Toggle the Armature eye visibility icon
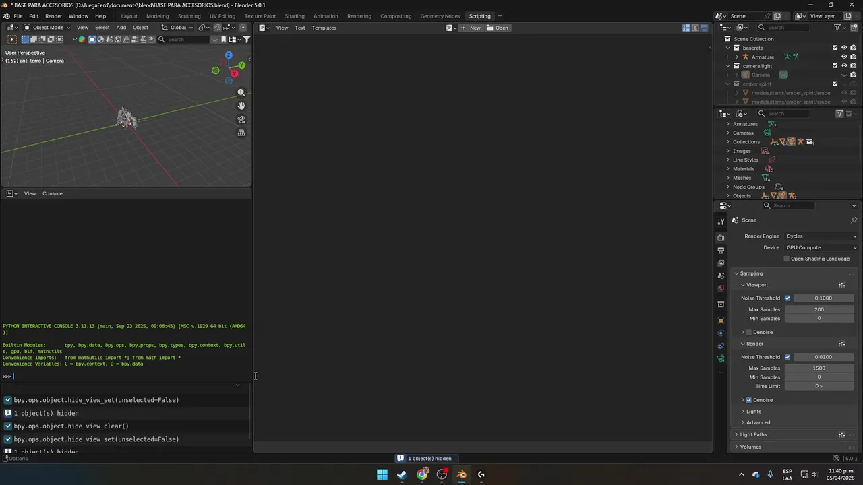The image size is (863, 485). [x=844, y=57]
